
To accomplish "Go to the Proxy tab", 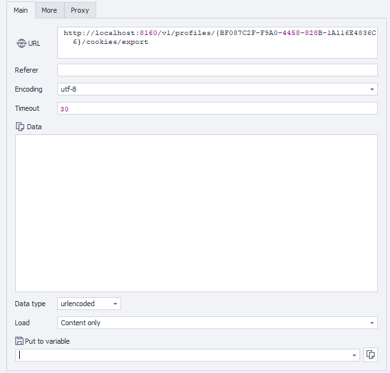I will point(80,10).
